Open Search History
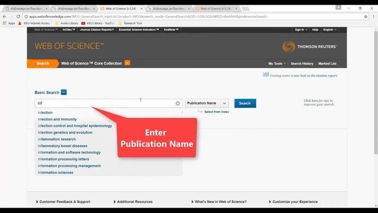378x213 pixels. point(302,63)
